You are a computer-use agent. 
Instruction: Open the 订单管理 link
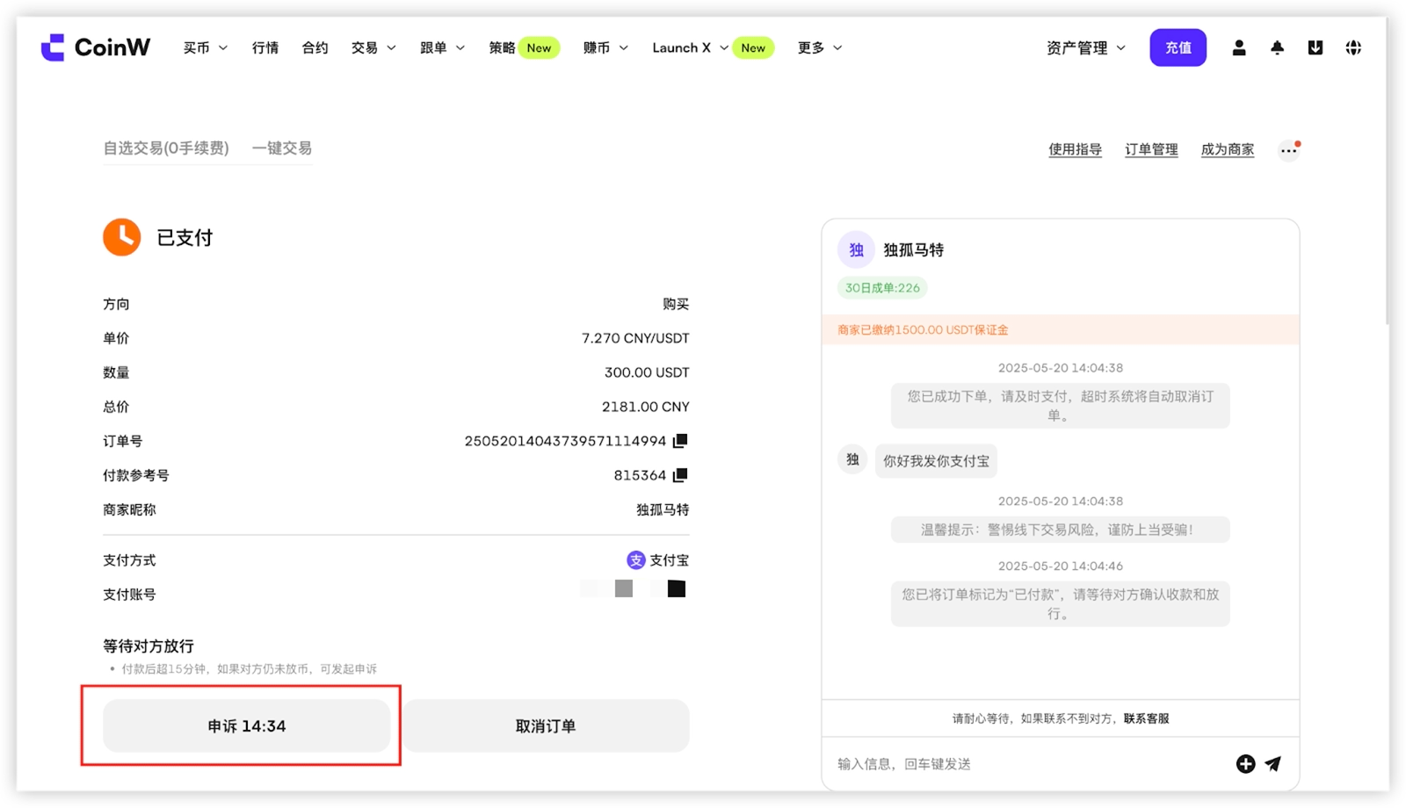click(x=1151, y=149)
